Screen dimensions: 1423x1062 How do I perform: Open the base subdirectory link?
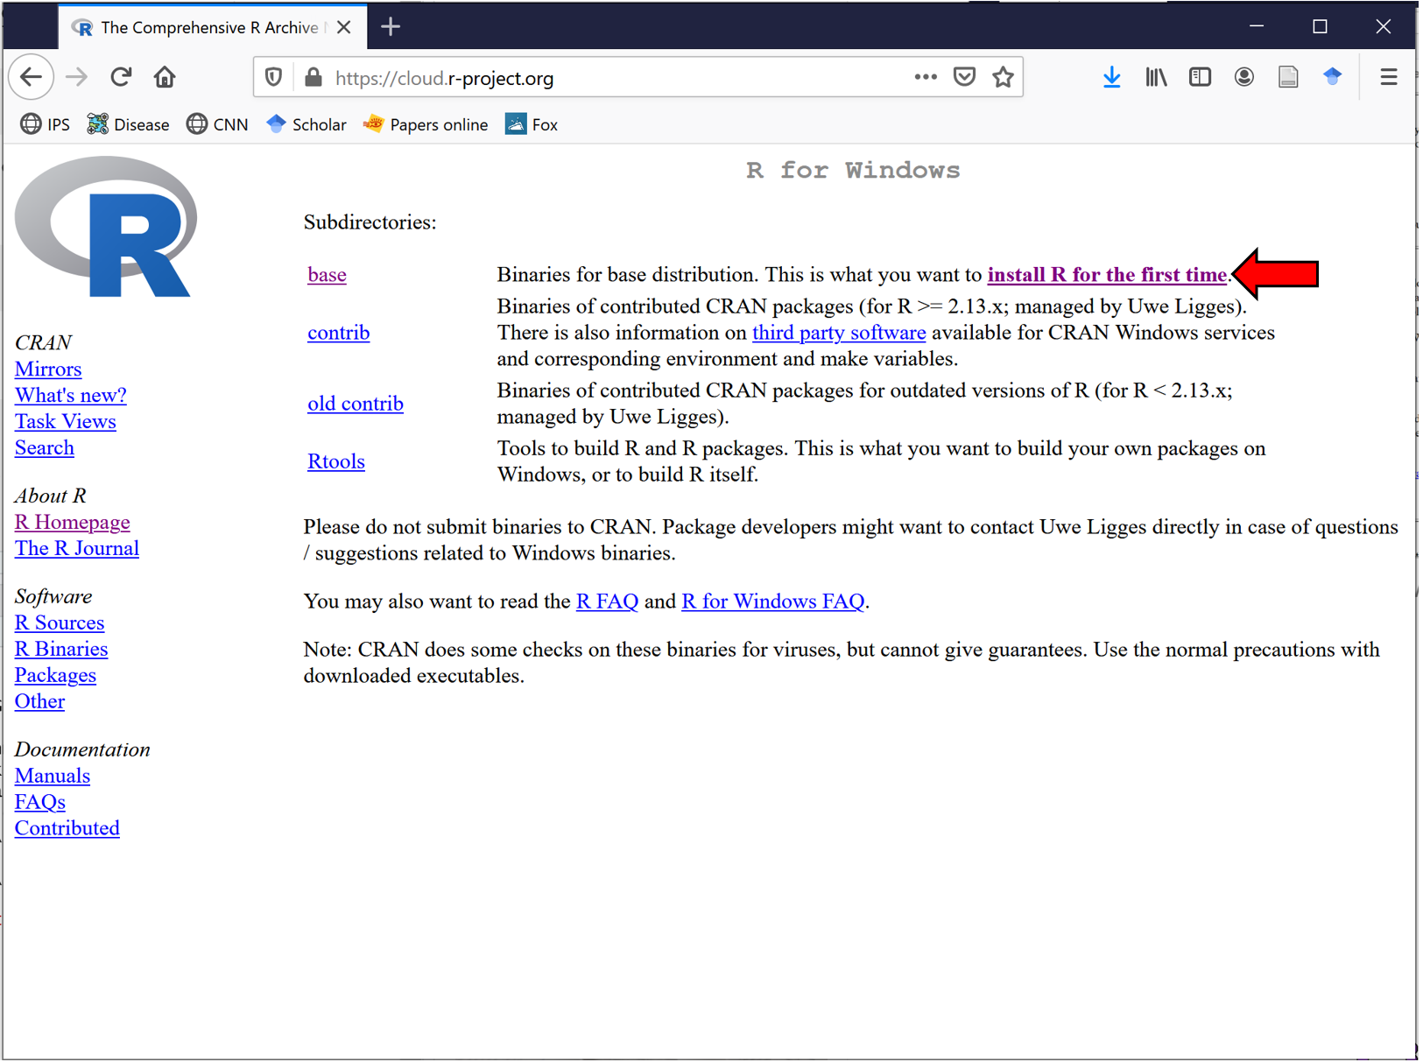click(327, 275)
